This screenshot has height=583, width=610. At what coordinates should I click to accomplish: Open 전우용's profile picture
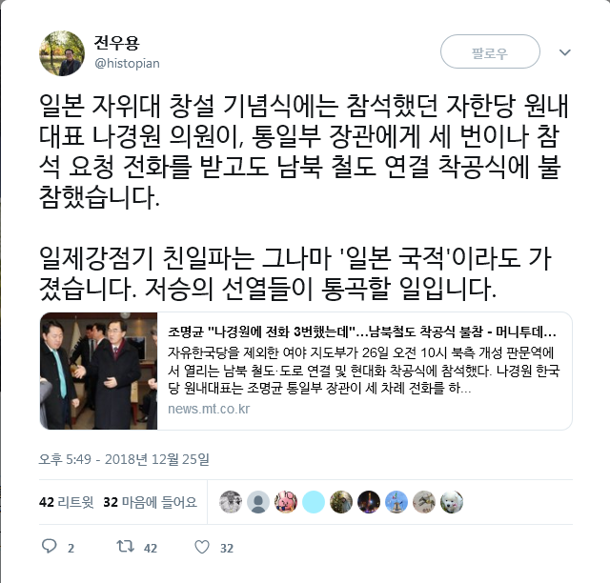[x=62, y=53]
